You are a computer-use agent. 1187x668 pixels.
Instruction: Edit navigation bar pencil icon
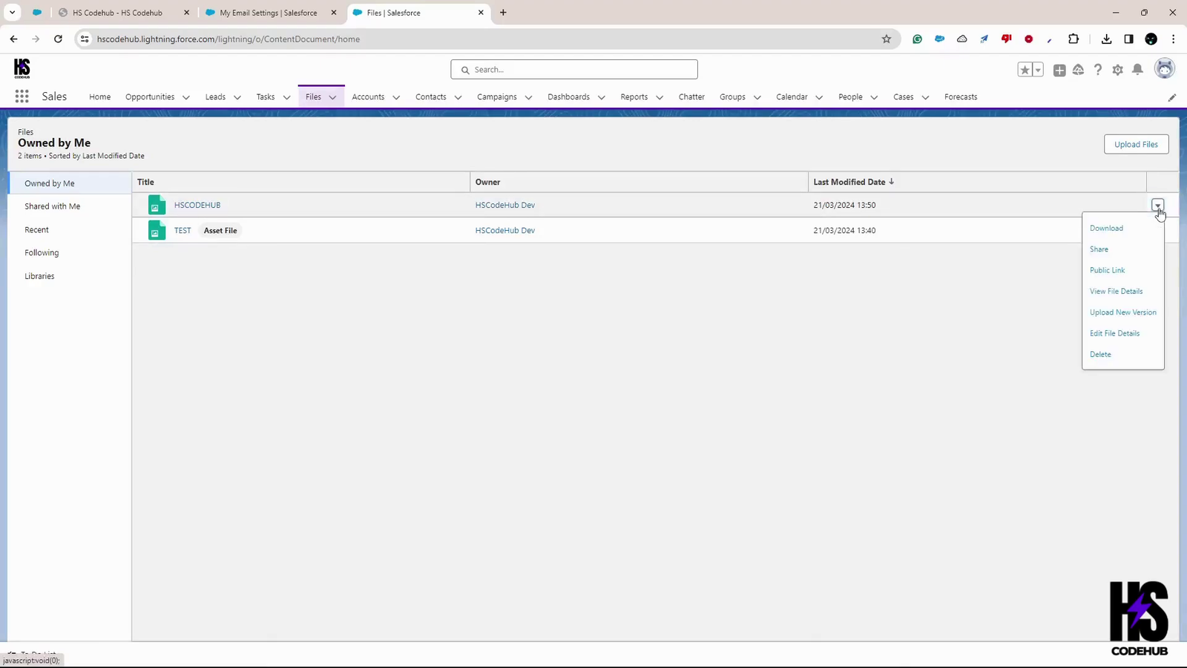[x=1172, y=97]
